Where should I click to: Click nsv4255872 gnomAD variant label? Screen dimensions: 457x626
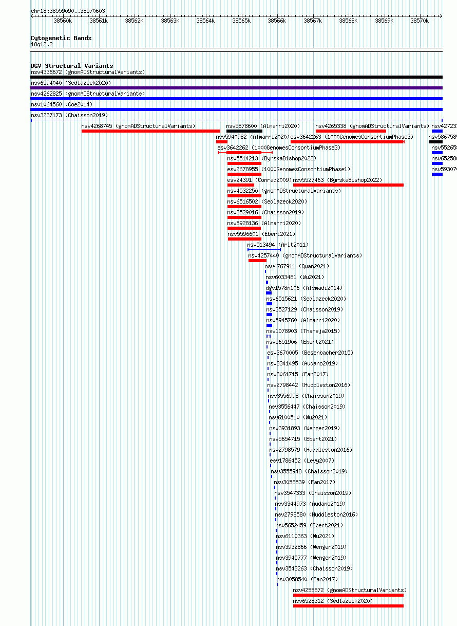[x=350, y=590]
